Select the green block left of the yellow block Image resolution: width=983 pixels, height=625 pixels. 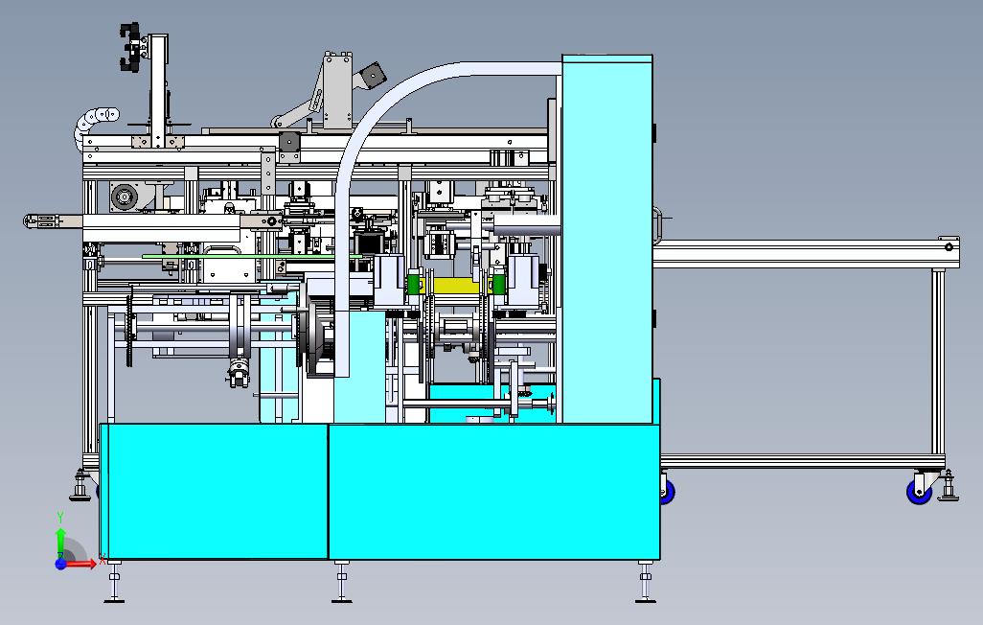(414, 284)
